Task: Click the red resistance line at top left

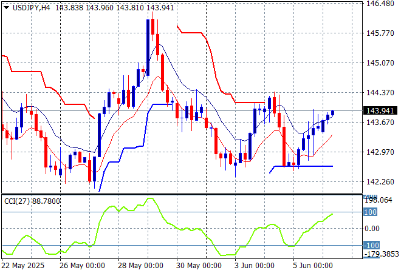Action: (24, 71)
